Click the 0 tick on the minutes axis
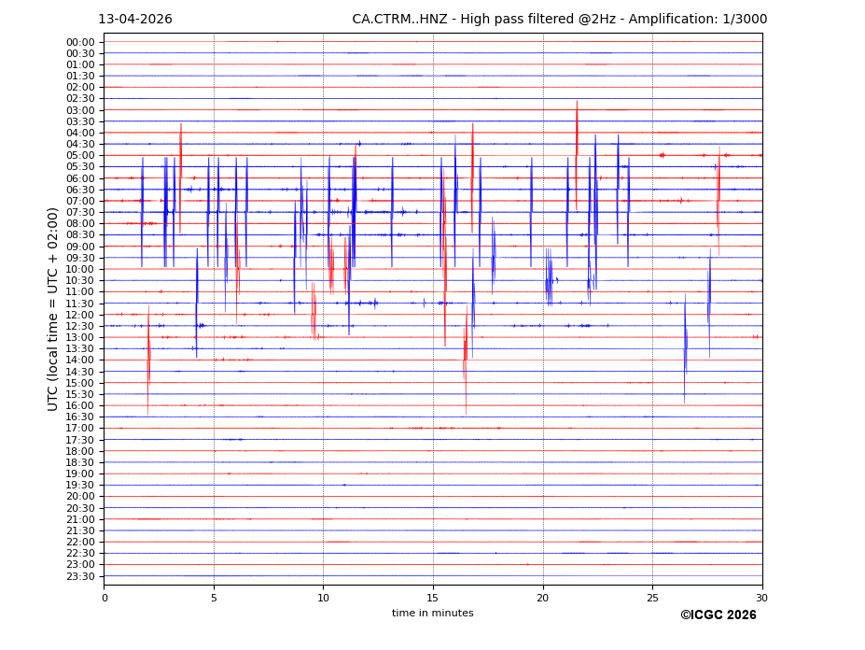 (105, 598)
